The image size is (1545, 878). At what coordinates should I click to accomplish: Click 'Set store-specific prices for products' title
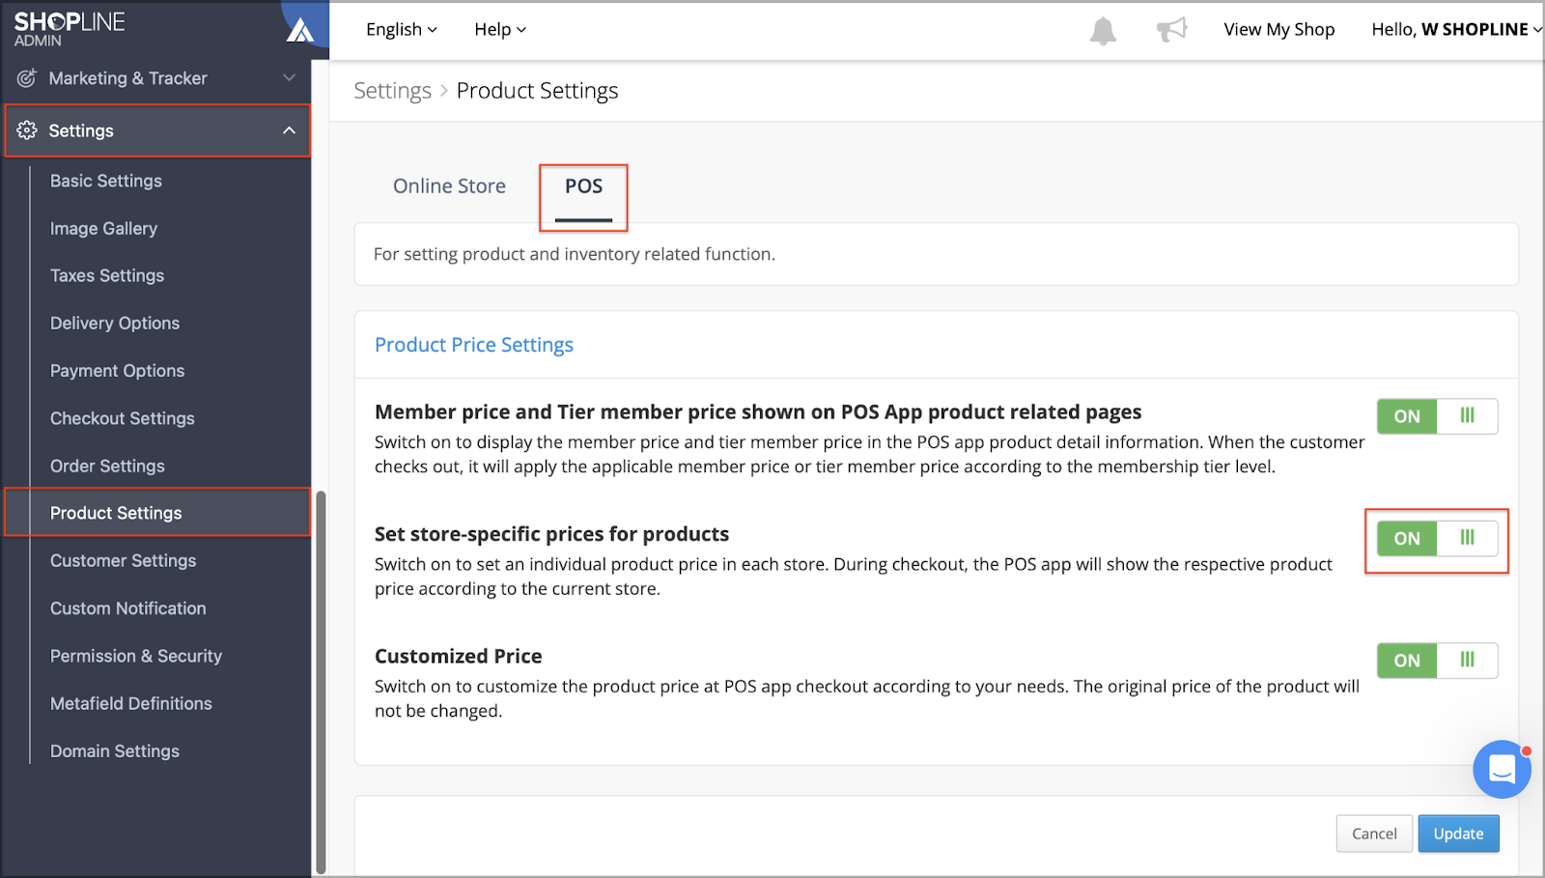(x=551, y=534)
